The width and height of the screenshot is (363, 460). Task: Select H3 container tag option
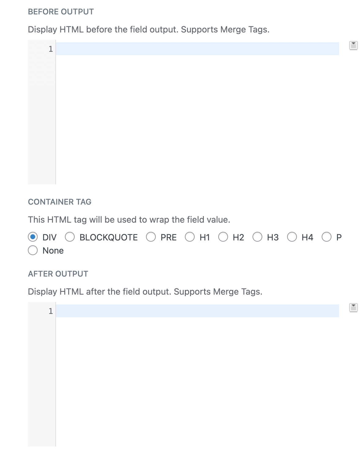tap(257, 237)
